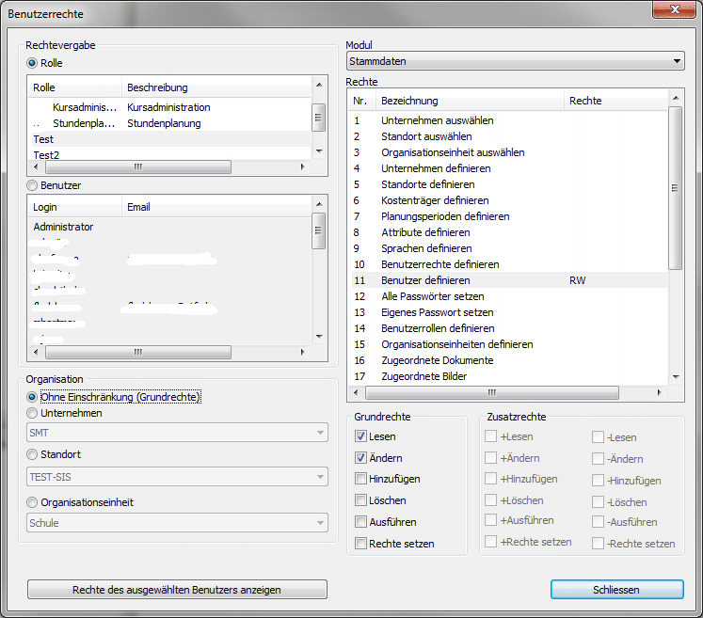Image resolution: width=703 pixels, height=618 pixels.
Task: Uncheck the Lesen checkbox in Grundrechte
Action: [361, 436]
